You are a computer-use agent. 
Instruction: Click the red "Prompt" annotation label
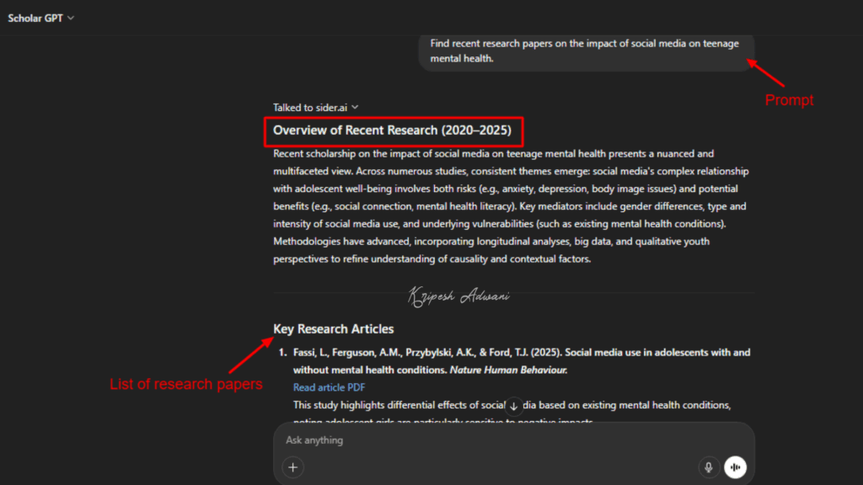point(789,100)
